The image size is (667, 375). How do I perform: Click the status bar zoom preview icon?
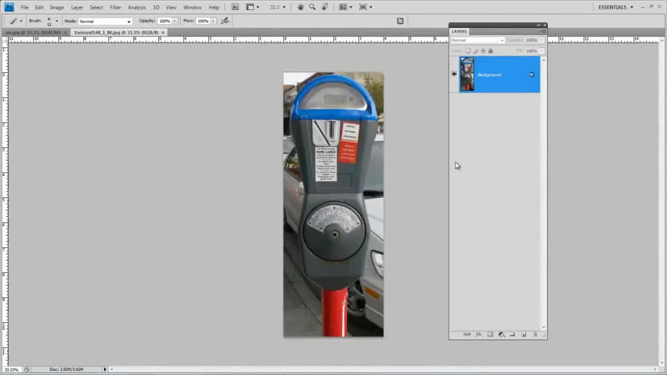[27, 370]
